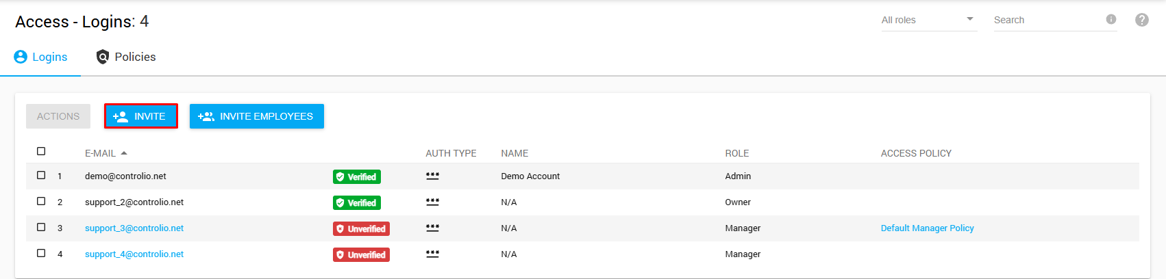Click the search info icon
This screenshot has width=1166, height=279.
[x=1111, y=20]
